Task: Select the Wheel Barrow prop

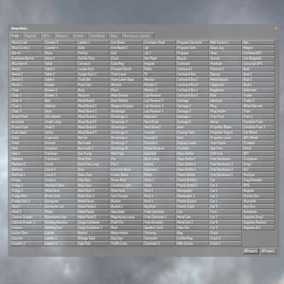Action: coord(258,106)
